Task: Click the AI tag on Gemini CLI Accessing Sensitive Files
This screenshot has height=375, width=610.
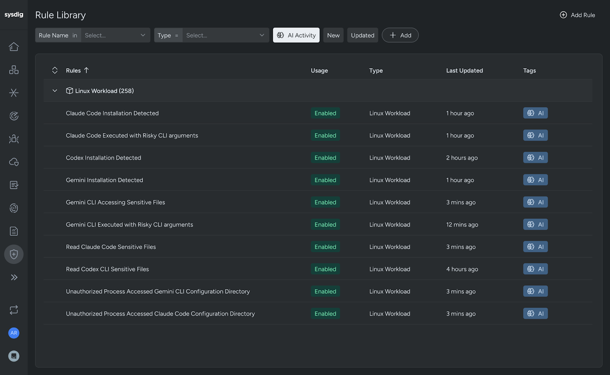Action: pyautogui.click(x=535, y=202)
